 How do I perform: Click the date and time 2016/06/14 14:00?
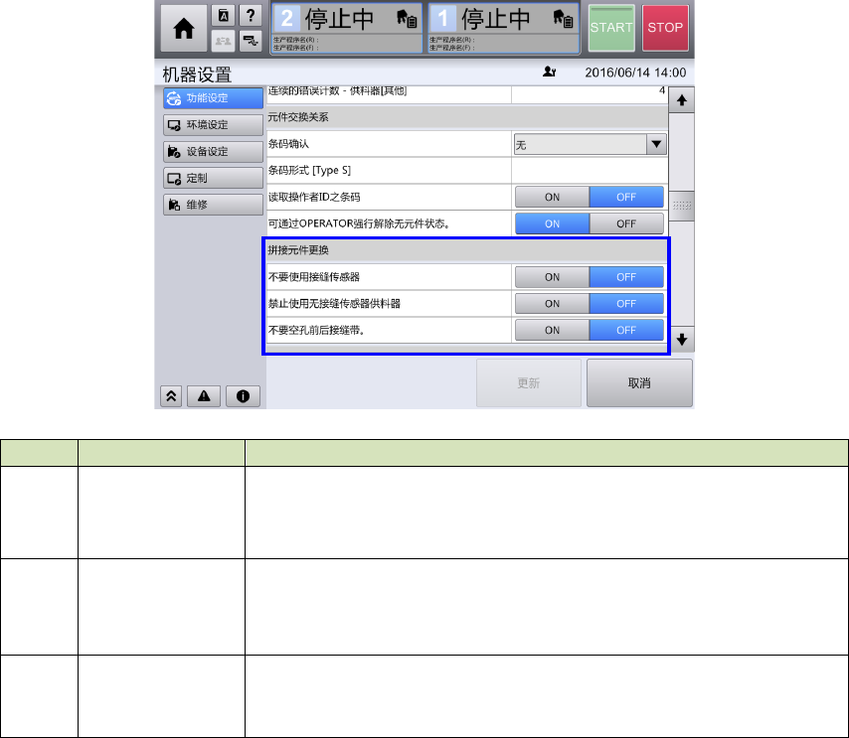click(x=635, y=73)
